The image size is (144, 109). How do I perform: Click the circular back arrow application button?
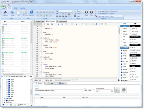[4, 7]
